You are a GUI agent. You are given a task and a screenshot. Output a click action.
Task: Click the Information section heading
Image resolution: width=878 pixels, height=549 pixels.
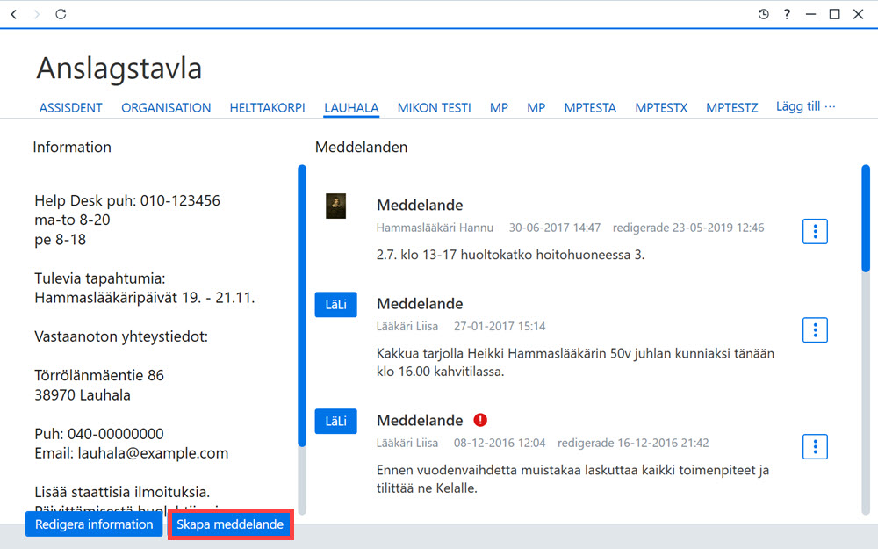pos(72,148)
